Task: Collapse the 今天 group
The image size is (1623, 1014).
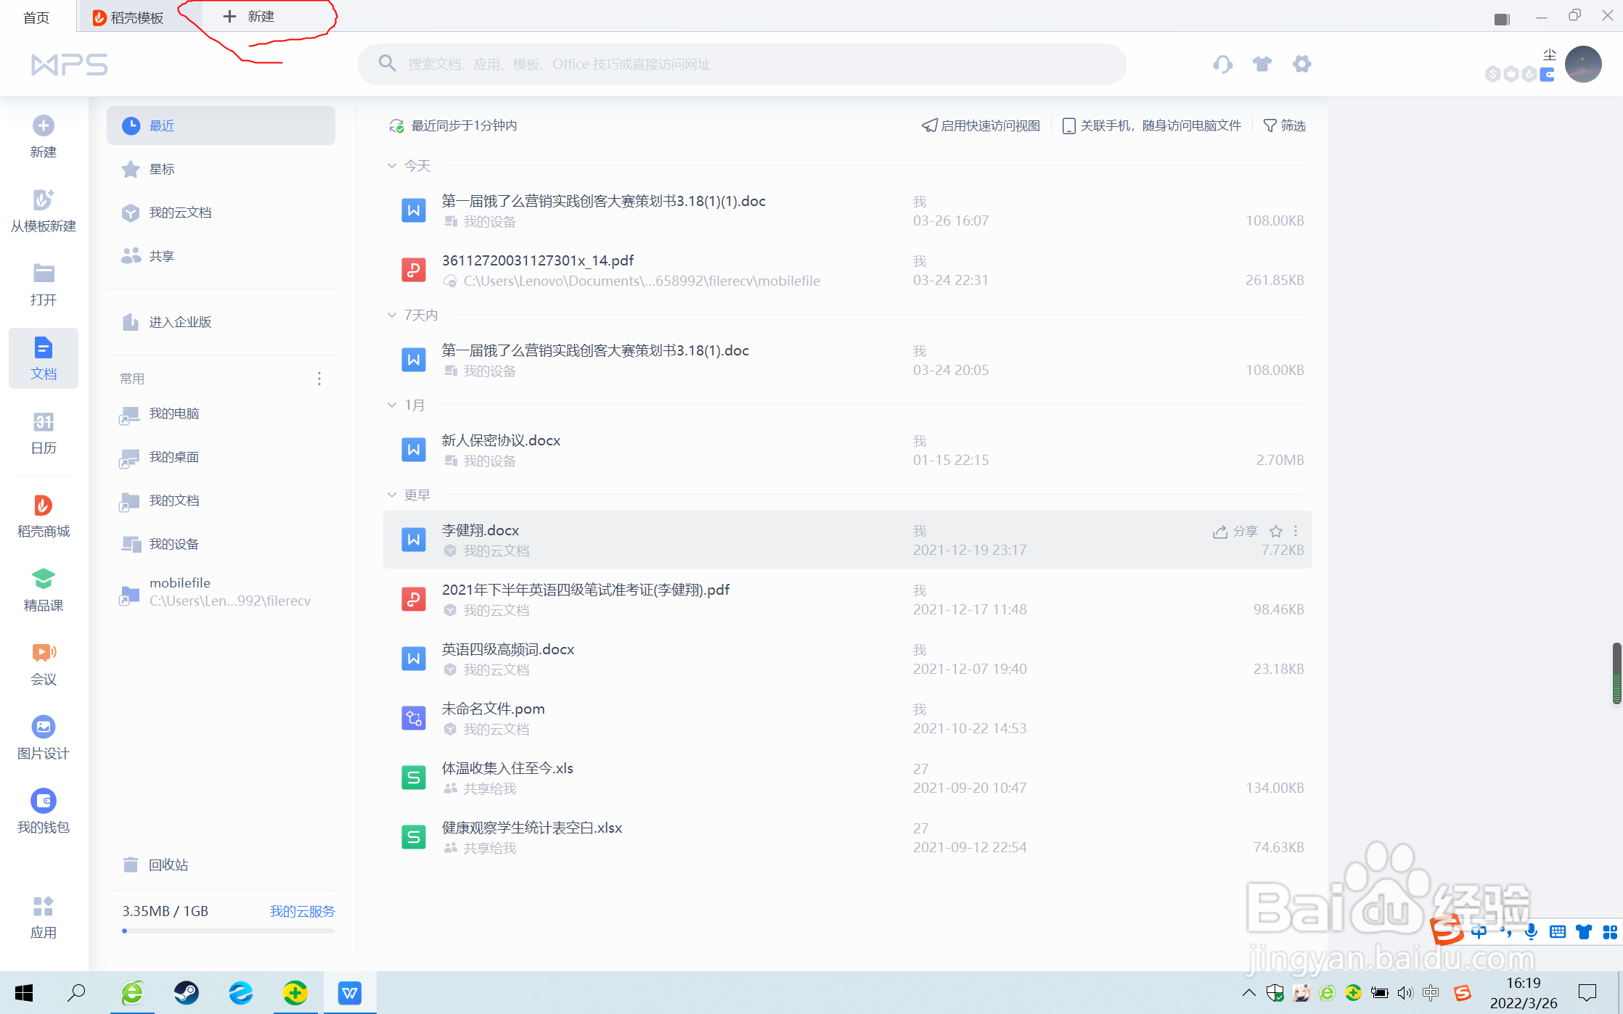Action: click(392, 166)
